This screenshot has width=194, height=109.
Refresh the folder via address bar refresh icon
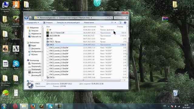(111, 18)
